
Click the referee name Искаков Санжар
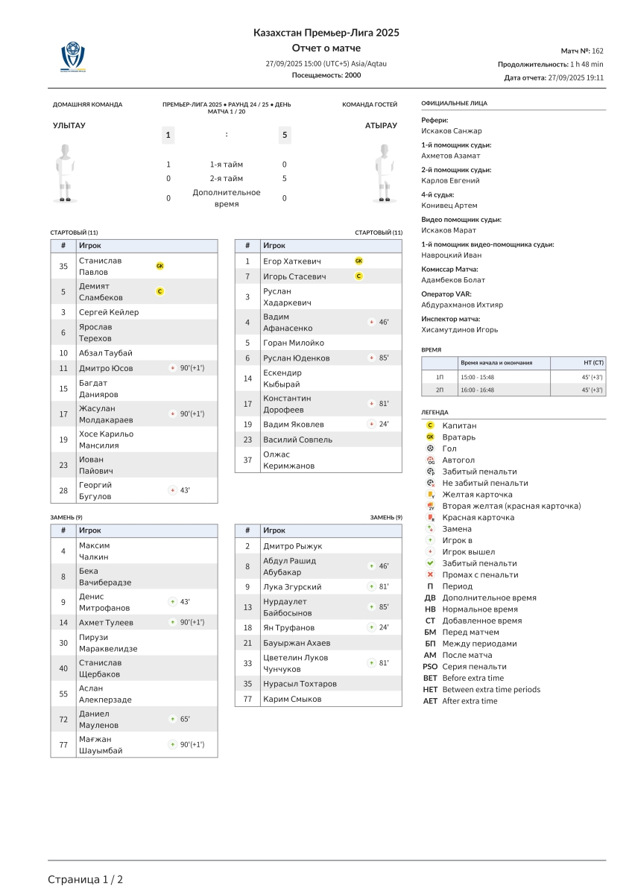coord(452,131)
